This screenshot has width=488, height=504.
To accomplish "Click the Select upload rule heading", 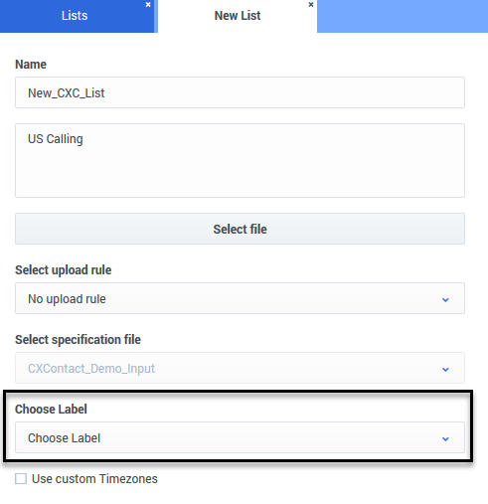I will click(64, 270).
